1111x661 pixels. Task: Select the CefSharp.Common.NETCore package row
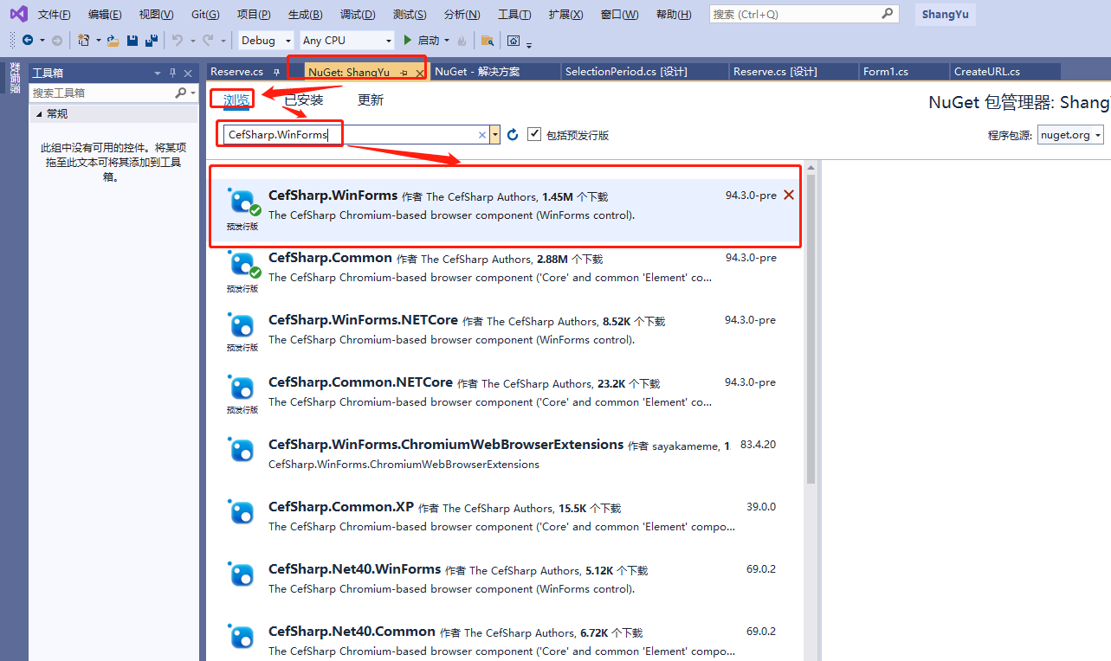coord(507,392)
